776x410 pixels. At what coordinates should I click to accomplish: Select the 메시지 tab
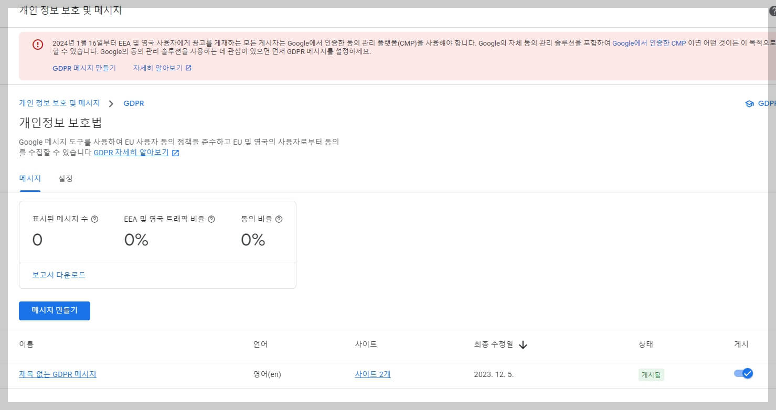[30, 179]
